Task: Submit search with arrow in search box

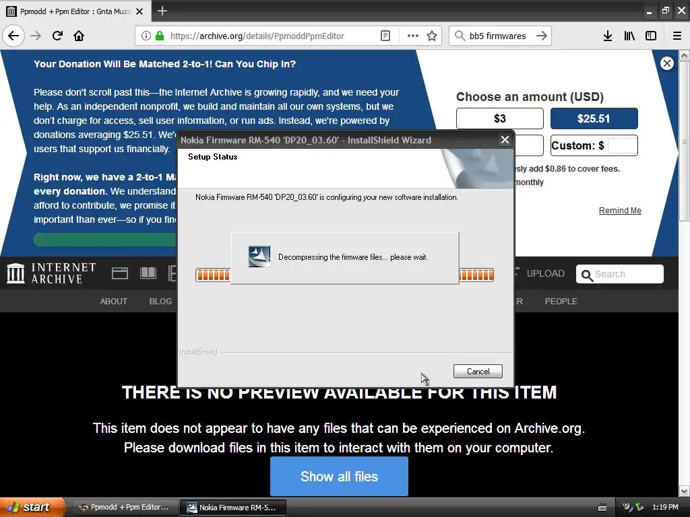Action: tap(542, 36)
